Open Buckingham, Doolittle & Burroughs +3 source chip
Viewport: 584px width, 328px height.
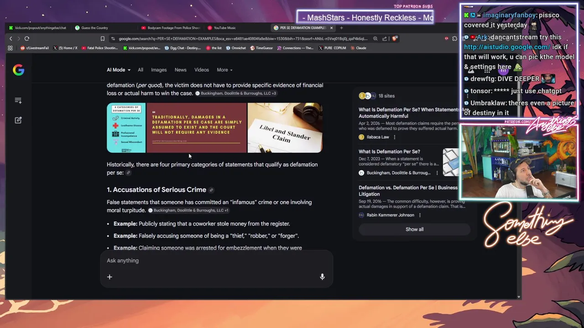pos(235,93)
